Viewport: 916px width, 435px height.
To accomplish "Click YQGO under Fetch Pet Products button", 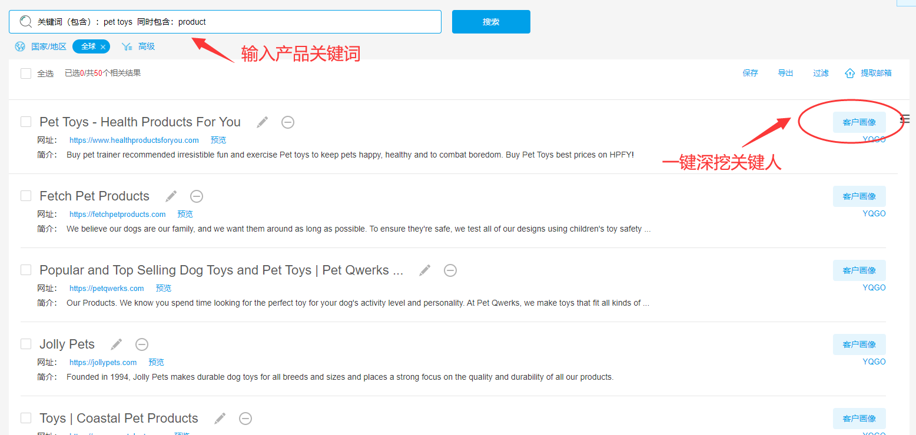I will (x=874, y=213).
